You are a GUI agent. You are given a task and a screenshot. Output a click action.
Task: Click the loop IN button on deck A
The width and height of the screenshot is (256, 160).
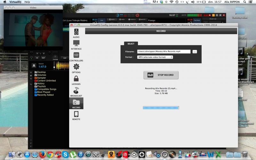point(37,58)
